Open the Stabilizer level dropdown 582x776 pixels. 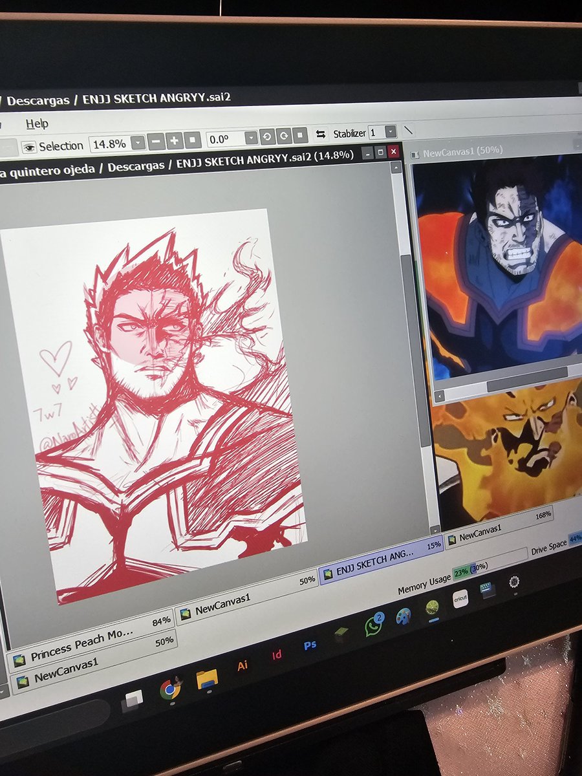(x=391, y=131)
